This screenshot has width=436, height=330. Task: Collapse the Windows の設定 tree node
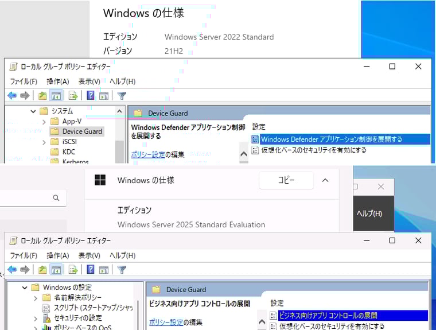tap(25, 288)
